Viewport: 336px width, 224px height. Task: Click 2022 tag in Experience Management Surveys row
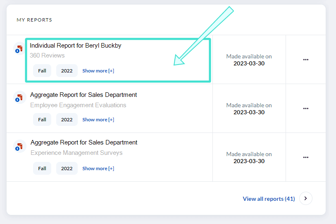[x=67, y=169]
